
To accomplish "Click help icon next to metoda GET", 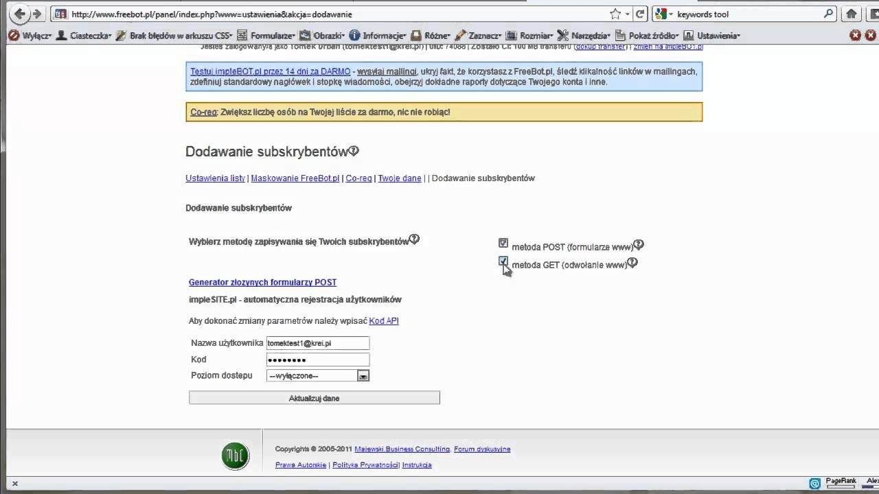I will click(x=632, y=262).
